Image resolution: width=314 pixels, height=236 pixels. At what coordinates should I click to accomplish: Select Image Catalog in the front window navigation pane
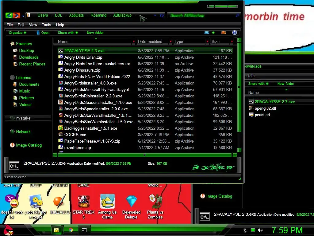(26, 145)
